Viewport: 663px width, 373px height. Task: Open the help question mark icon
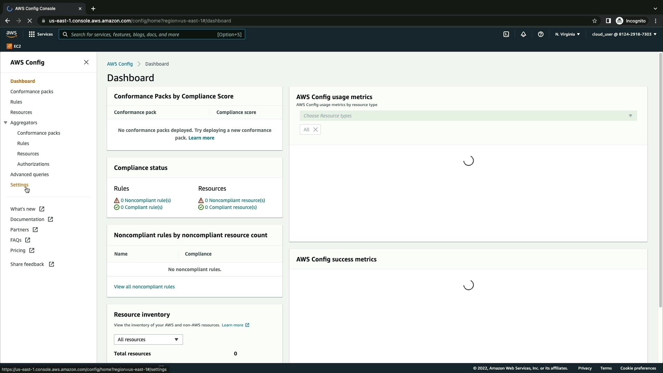click(541, 34)
